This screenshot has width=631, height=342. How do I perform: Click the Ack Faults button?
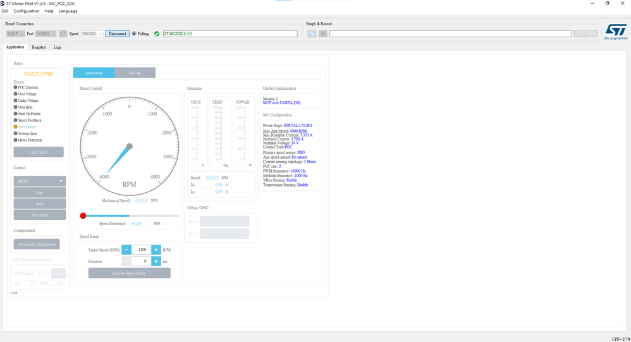point(39,152)
